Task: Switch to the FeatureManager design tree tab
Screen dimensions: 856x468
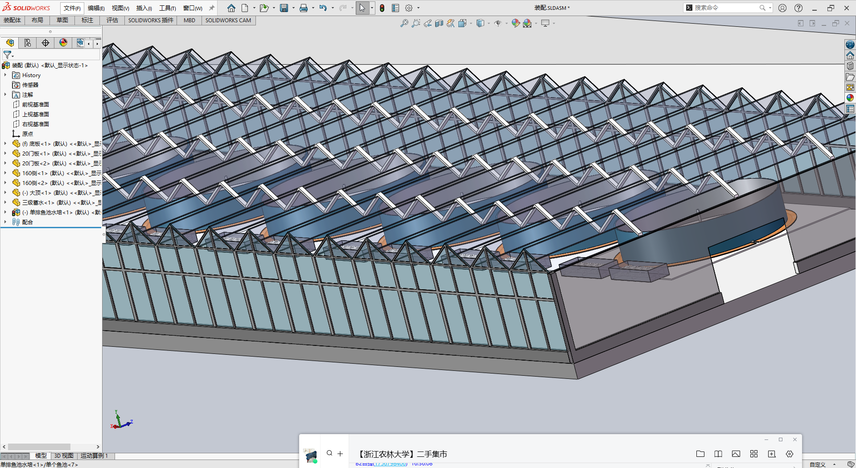Action: point(10,43)
